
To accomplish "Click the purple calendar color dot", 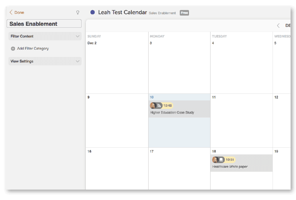I will click(93, 12).
